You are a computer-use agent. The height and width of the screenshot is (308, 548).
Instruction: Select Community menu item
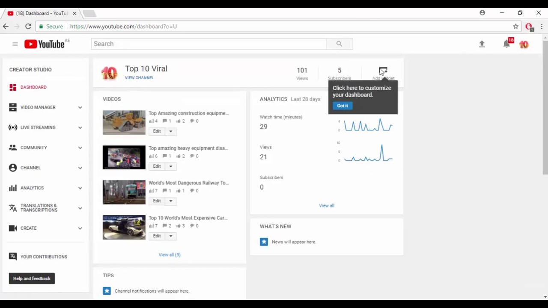click(x=33, y=148)
